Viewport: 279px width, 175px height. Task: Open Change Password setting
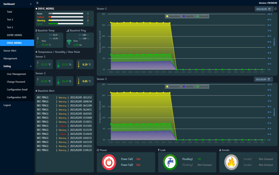[x=17, y=82]
